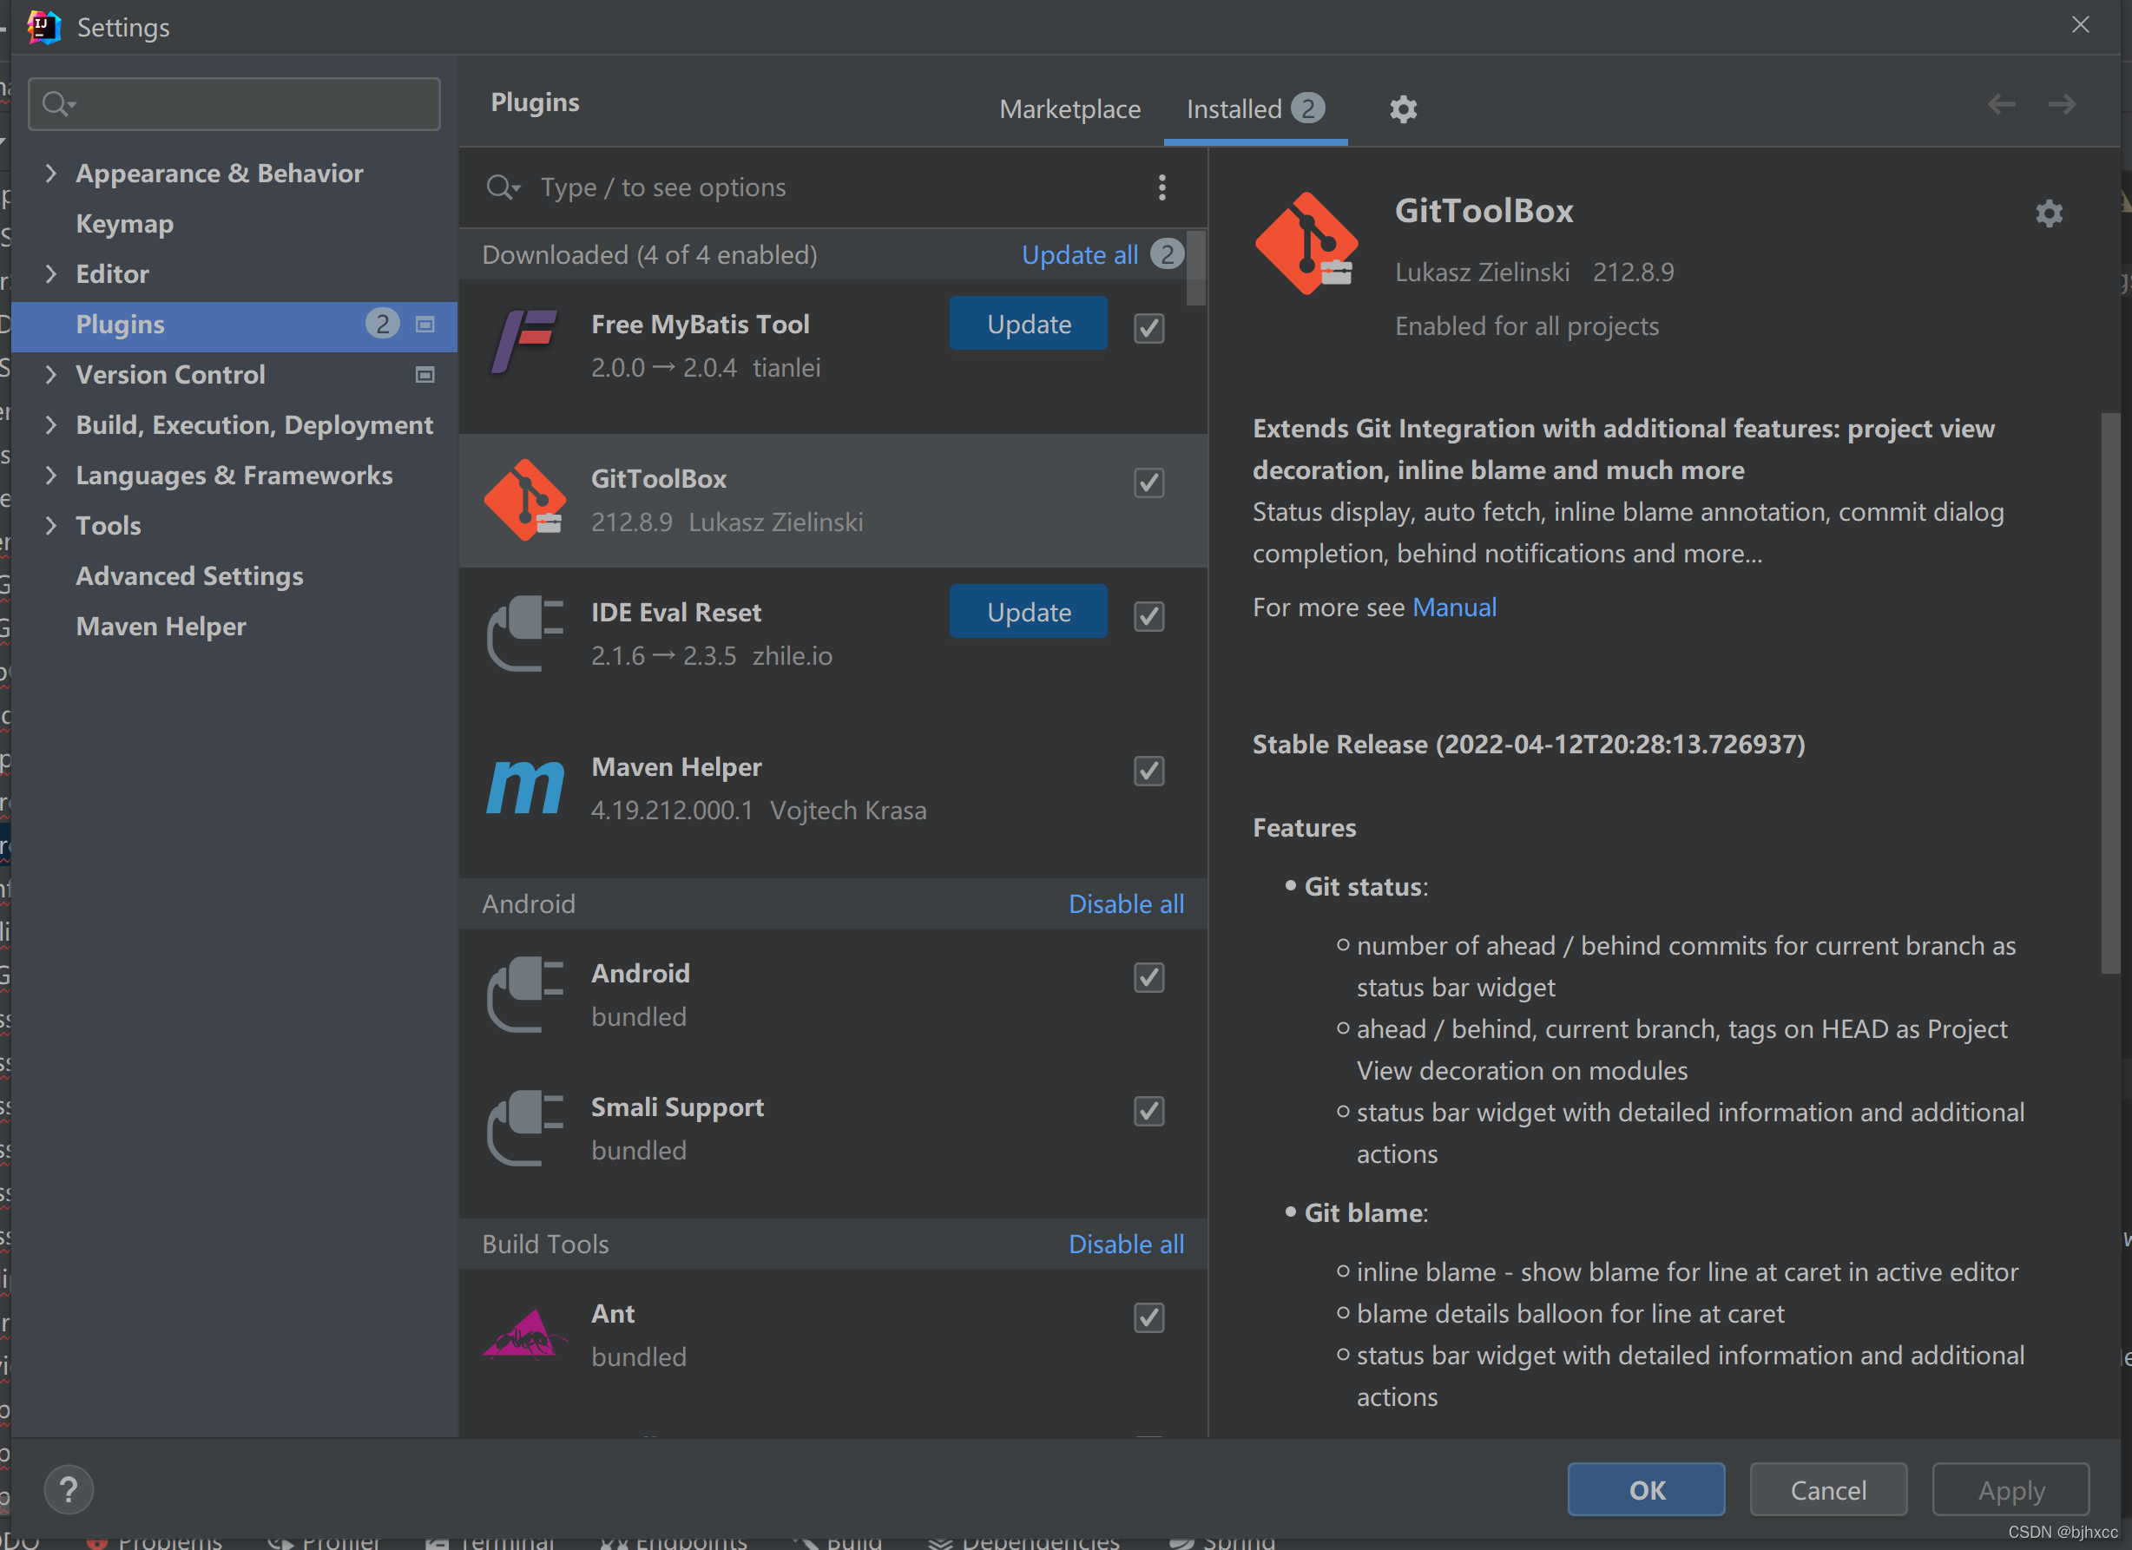Click the Ant plugin icon
2132x1550 pixels.
click(x=524, y=1334)
